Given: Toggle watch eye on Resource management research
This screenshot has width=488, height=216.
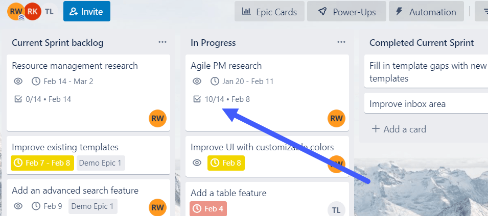Looking at the screenshot, I should [18, 82].
